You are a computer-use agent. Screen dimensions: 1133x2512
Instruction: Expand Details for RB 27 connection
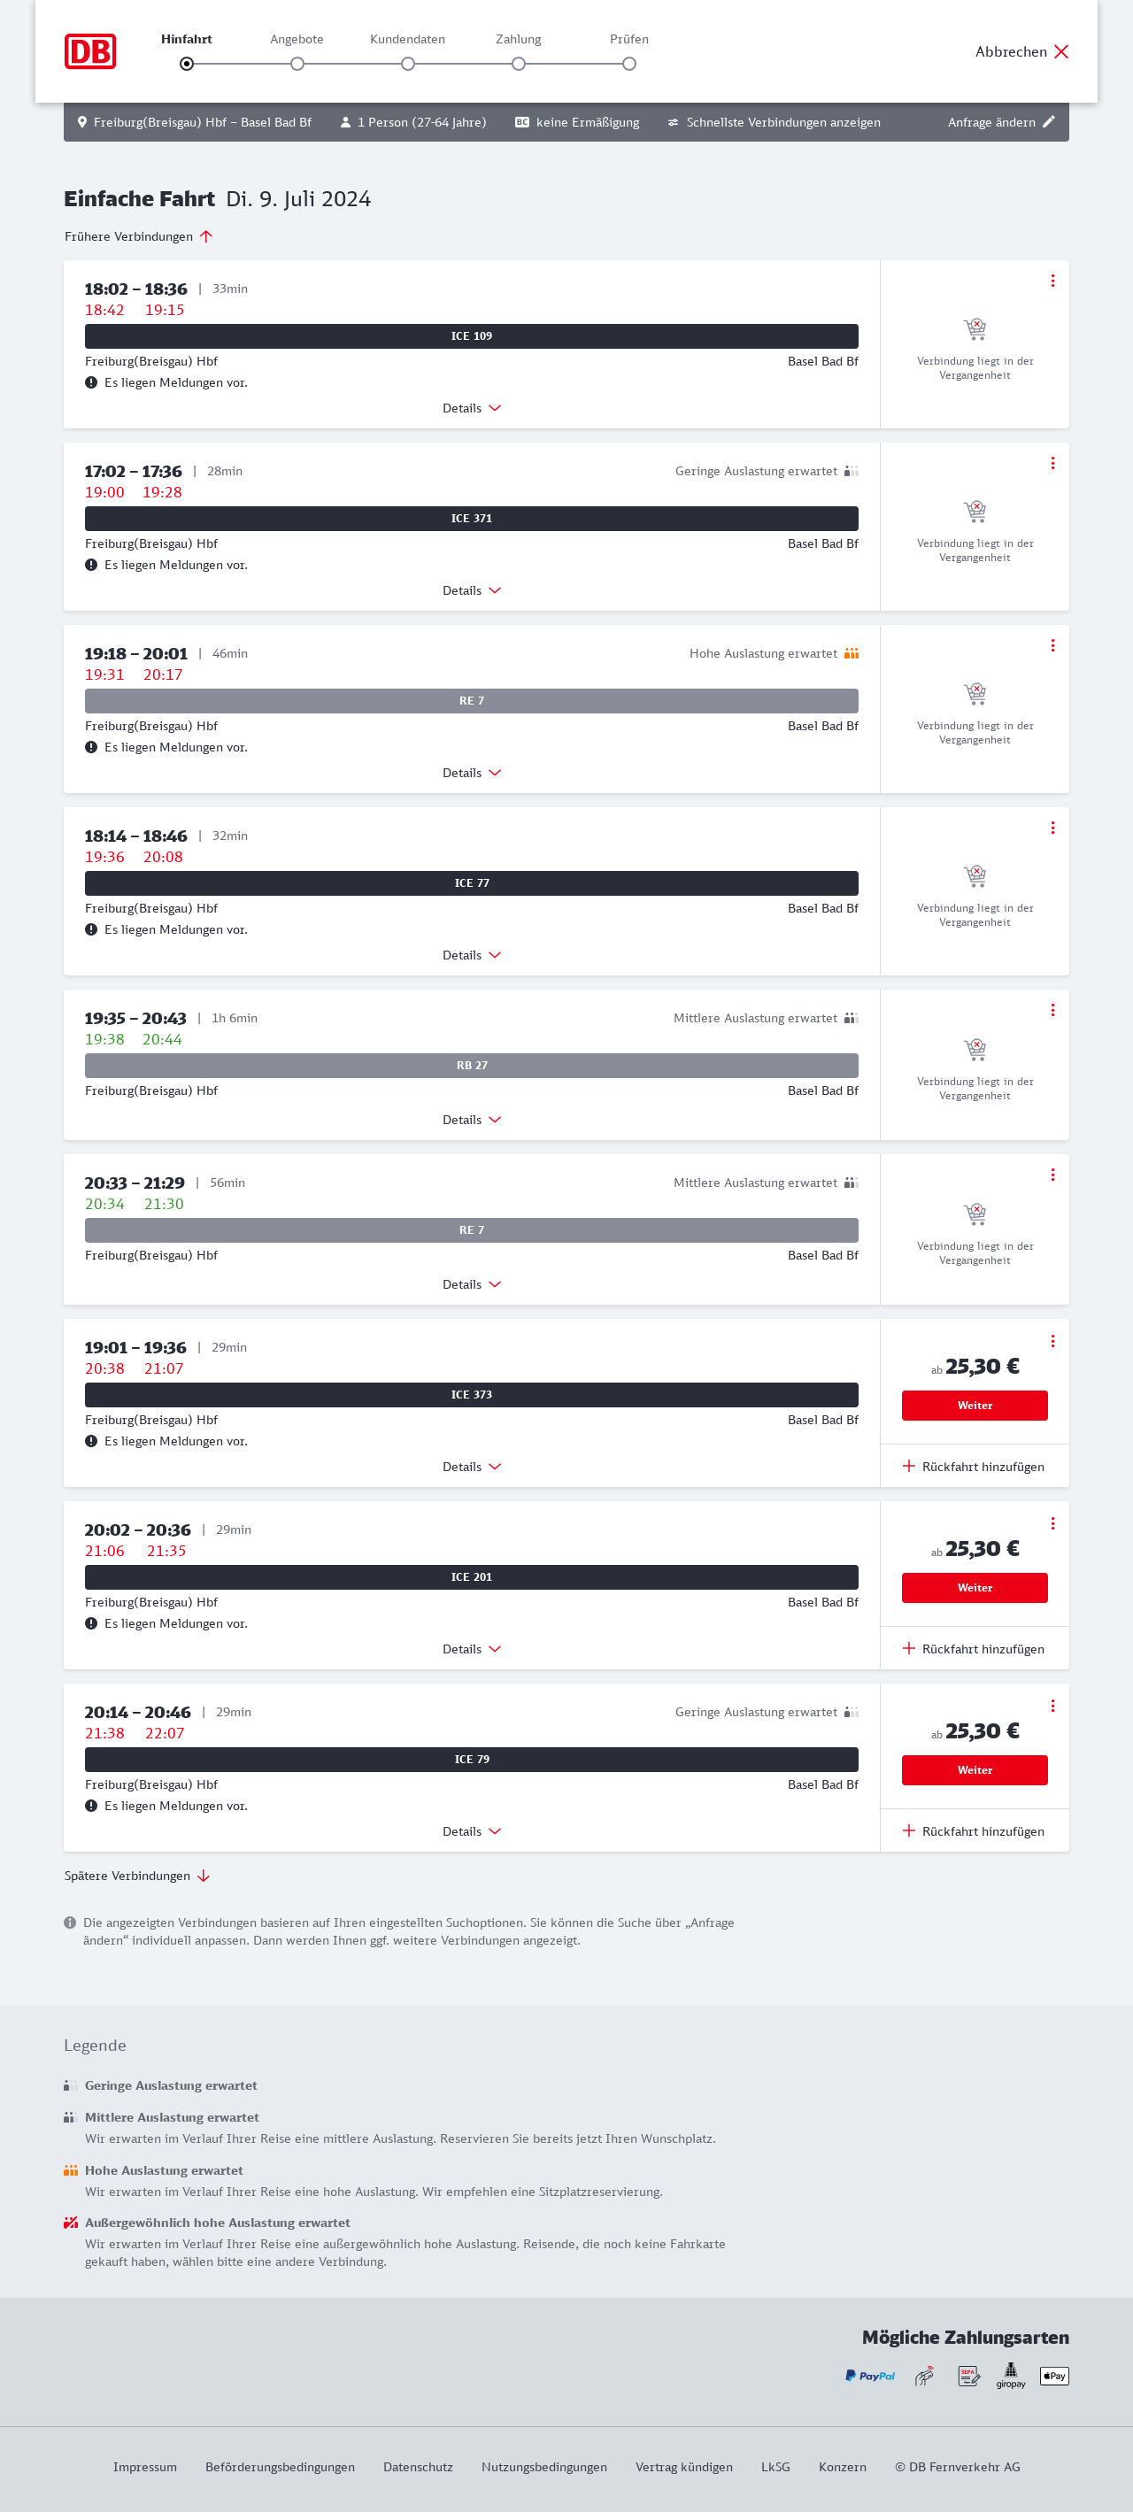coord(471,1120)
